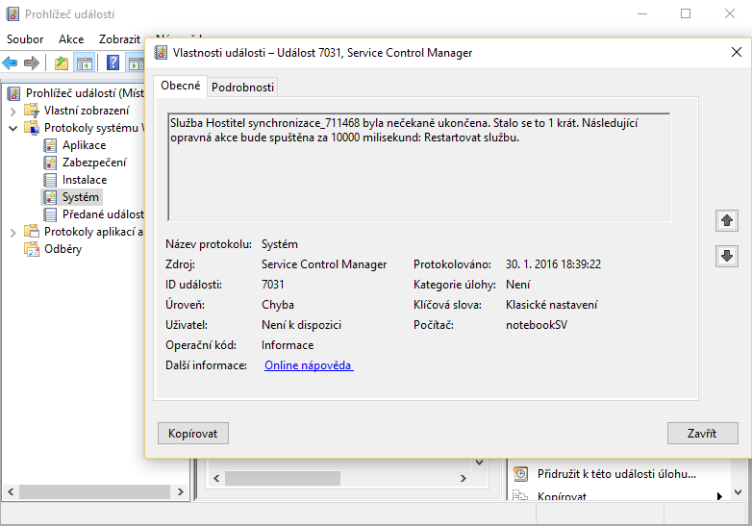
Task: Expand the Vlastní zobrazení tree node
Action: (13, 112)
